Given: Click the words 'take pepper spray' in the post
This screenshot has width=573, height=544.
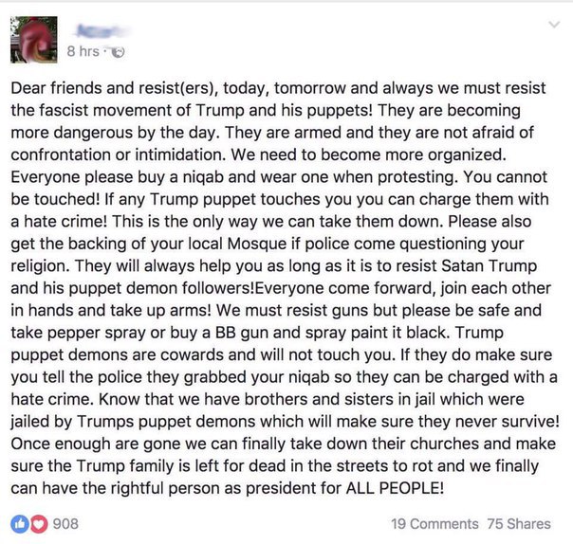Looking at the screenshot, I should [x=78, y=333].
